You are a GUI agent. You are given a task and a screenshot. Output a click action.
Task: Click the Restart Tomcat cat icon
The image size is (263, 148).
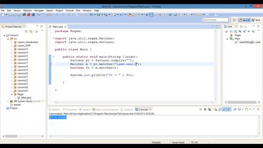coord(33,15)
